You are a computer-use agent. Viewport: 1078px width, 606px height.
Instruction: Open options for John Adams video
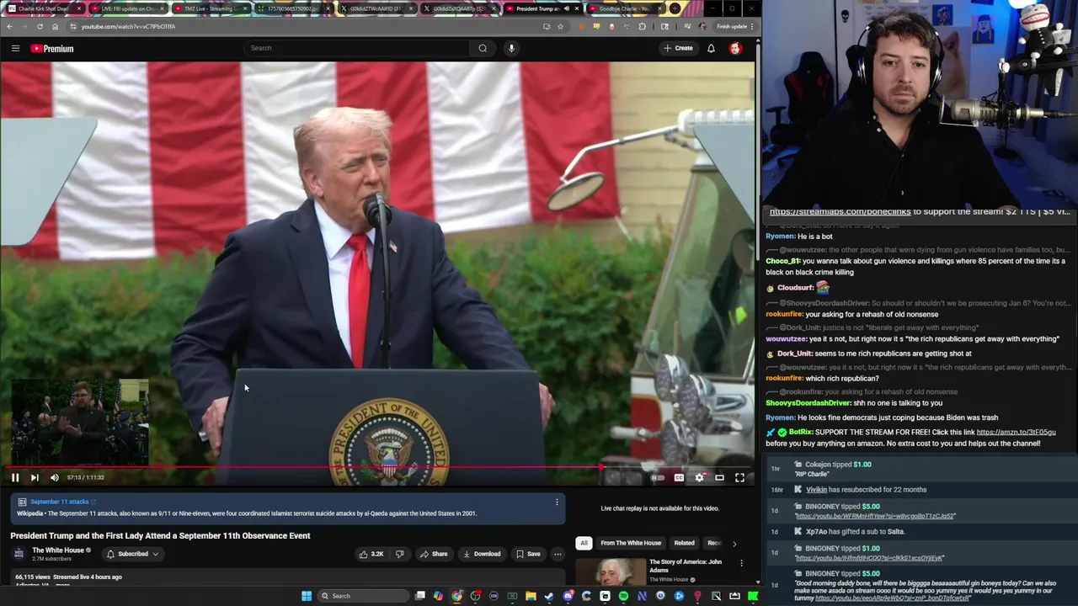741,563
